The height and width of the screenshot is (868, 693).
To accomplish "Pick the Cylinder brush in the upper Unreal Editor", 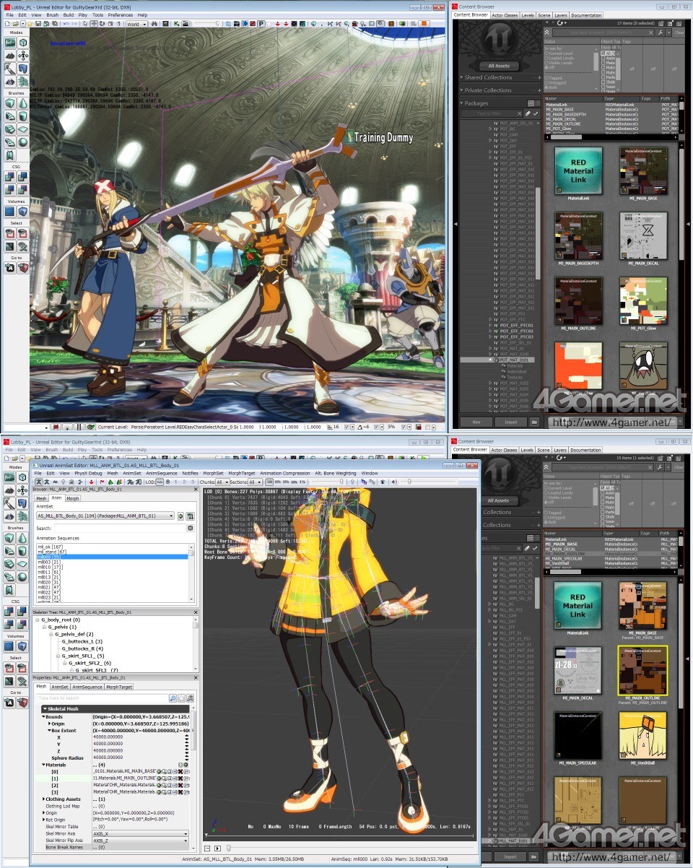I will [x=23, y=116].
